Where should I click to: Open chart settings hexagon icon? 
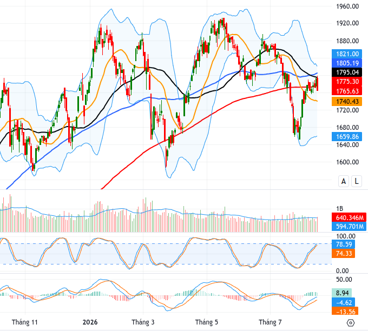[350, 323]
